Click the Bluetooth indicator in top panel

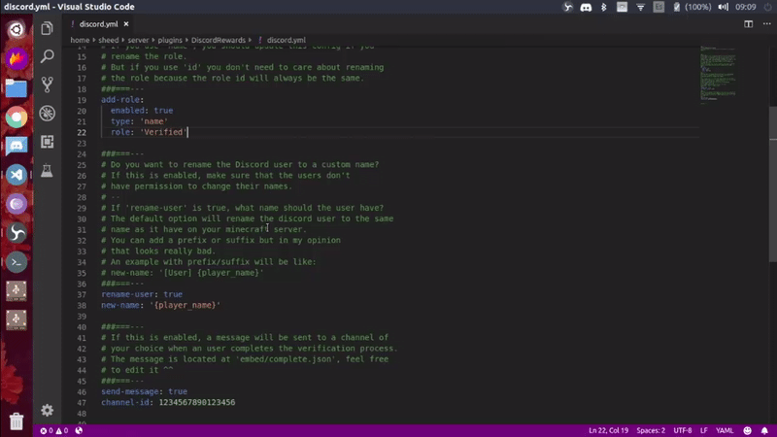click(x=603, y=7)
